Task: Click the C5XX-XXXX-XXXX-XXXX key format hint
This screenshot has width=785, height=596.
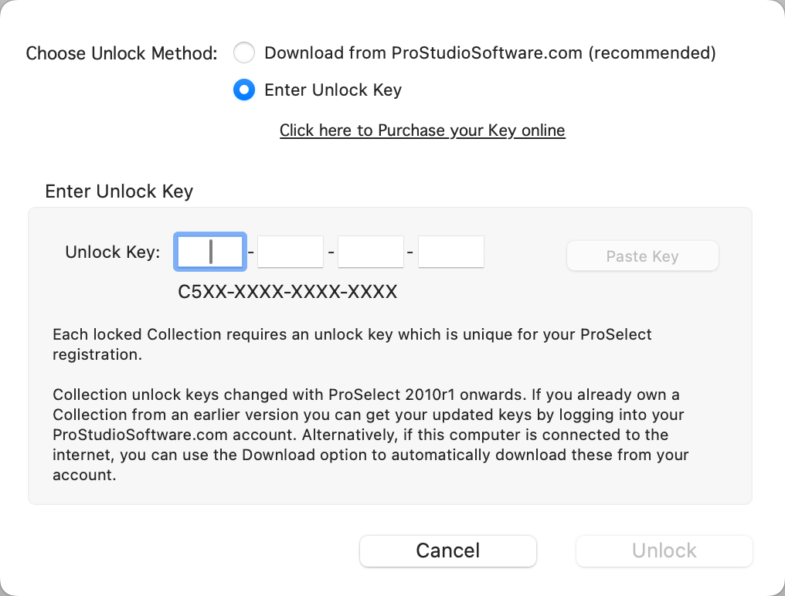Action: [x=287, y=293]
